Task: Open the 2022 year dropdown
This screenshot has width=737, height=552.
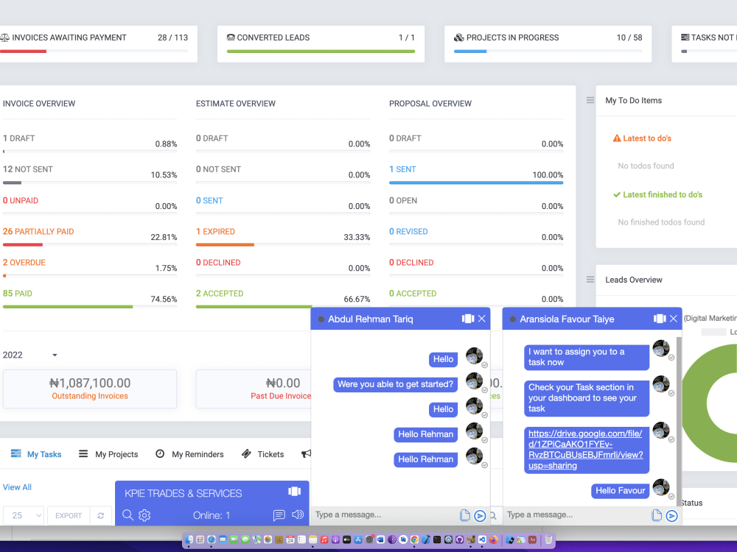Action: (x=30, y=355)
